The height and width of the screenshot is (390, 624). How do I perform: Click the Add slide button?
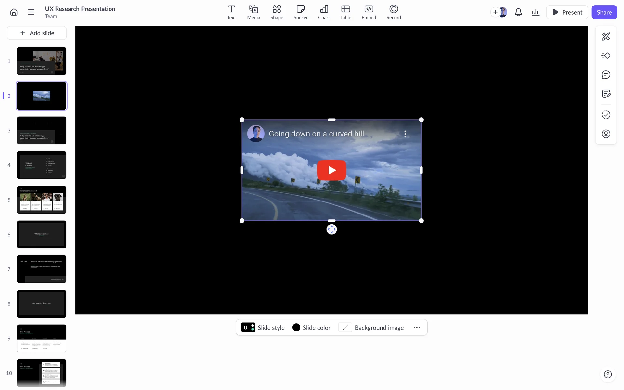coord(37,33)
